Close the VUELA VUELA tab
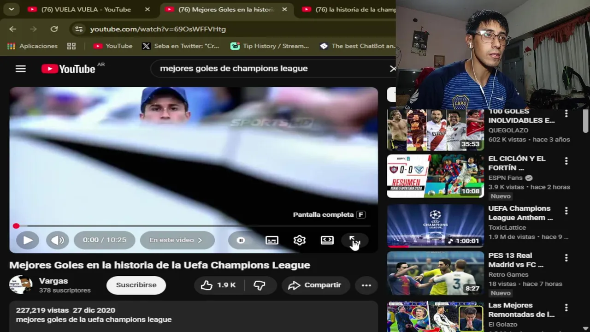590x332 pixels. [x=147, y=9]
